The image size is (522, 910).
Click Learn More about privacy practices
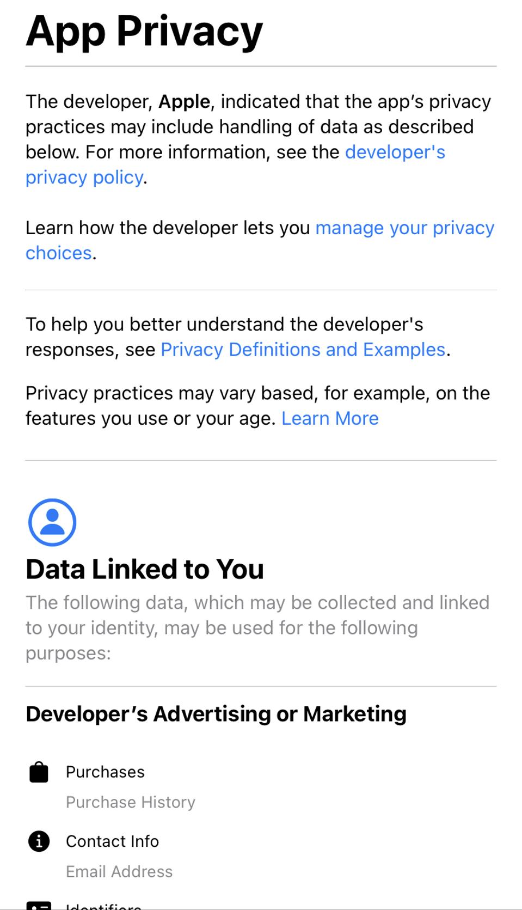pyautogui.click(x=330, y=418)
